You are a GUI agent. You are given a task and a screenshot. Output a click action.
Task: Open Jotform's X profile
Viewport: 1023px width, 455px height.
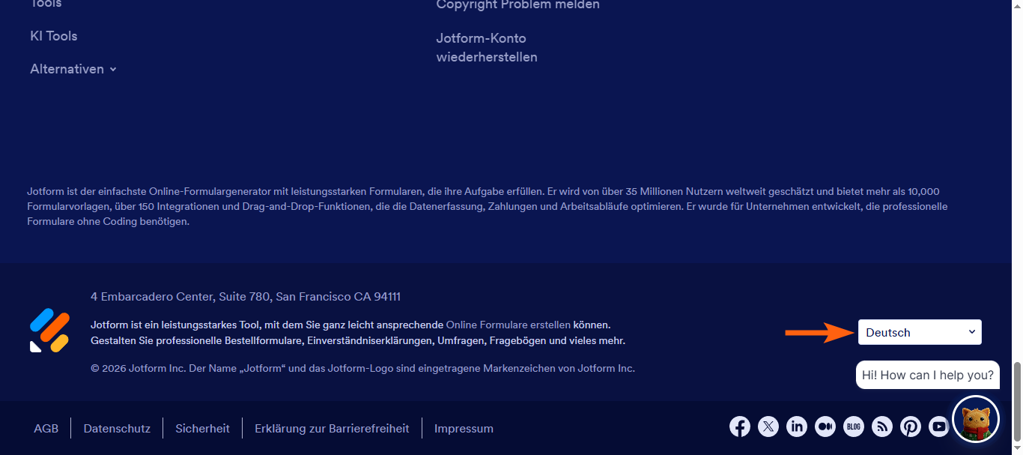pyautogui.click(x=768, y=426)
